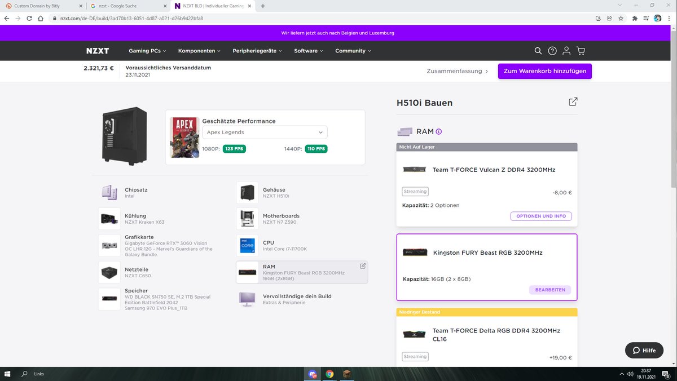Open the Chrome profile avatar
Screen dimensions: 677x381
coord(658,18)
